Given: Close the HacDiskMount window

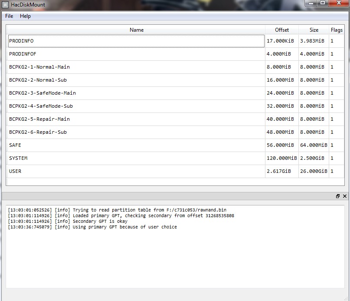Looking at the screenshot, I should [x=339, y=3].
